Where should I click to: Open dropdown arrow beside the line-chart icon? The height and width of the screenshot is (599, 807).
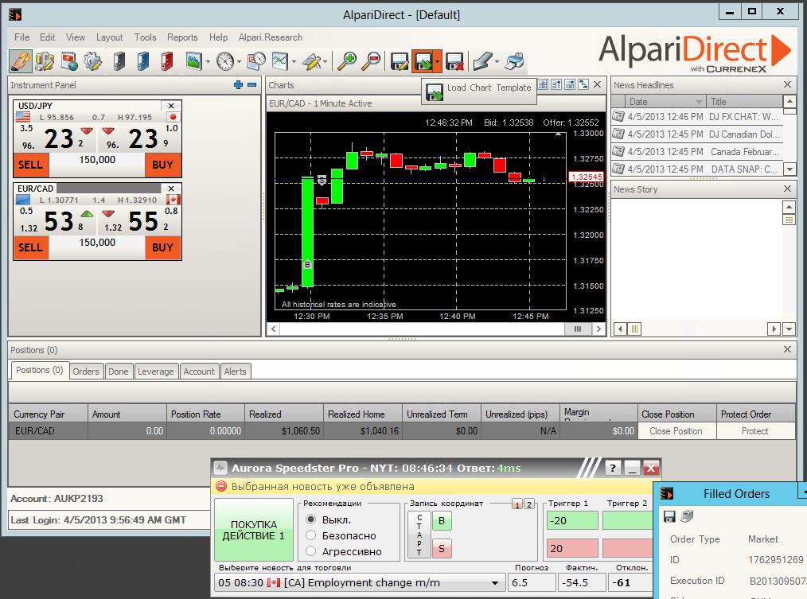(294, 62)
